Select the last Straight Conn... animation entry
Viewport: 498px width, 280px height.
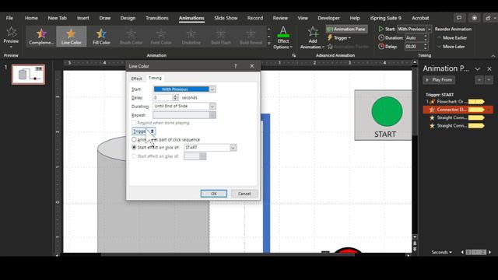click(455, 126)
